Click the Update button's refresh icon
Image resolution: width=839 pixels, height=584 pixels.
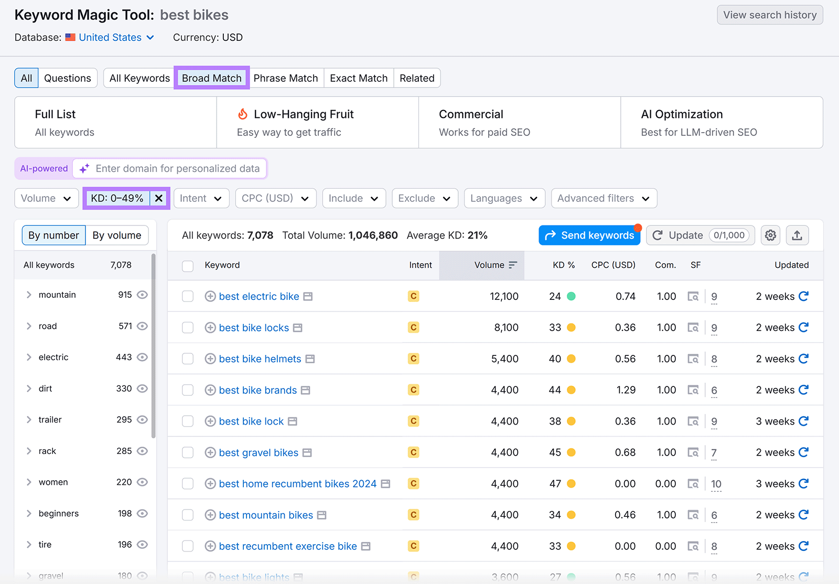658,235
